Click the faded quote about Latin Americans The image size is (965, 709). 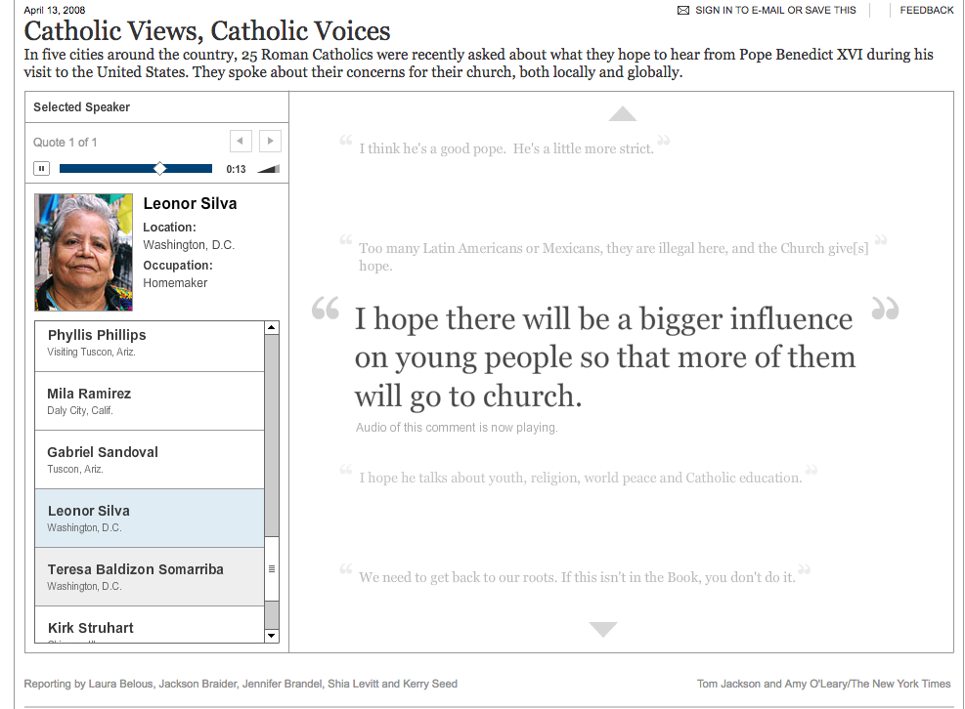point(613,256)
